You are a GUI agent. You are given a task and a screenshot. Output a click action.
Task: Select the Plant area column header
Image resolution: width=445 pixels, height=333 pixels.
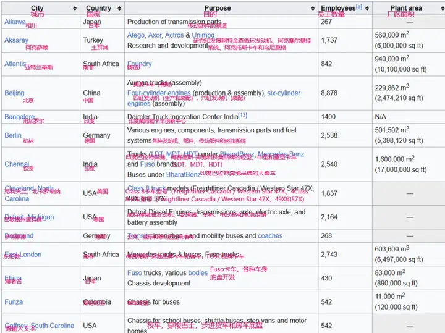pos(406,8)
